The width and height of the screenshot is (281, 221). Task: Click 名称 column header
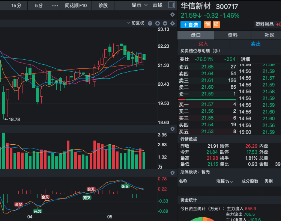click(x=183, y=181)
